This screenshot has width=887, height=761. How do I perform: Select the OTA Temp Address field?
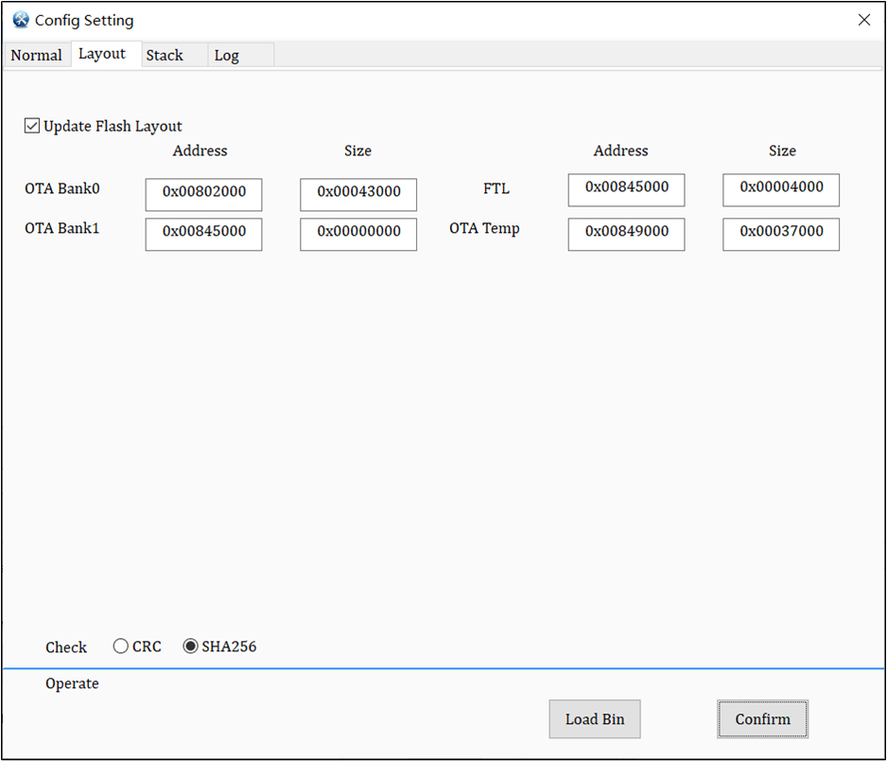(626, 234)
